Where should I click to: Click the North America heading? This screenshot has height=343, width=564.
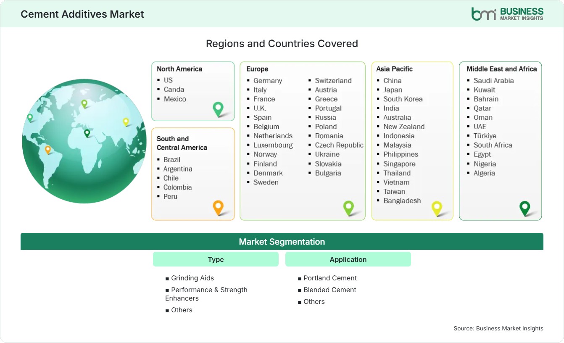click(x=179, y=69)
